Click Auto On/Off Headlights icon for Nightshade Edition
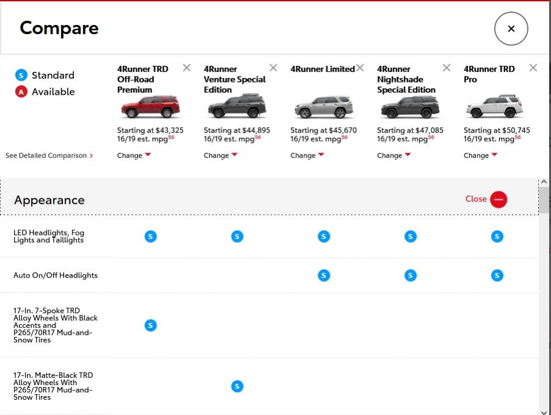Viewport: 551px width, 415px height. pyautogui.click(x=411, y=275)
